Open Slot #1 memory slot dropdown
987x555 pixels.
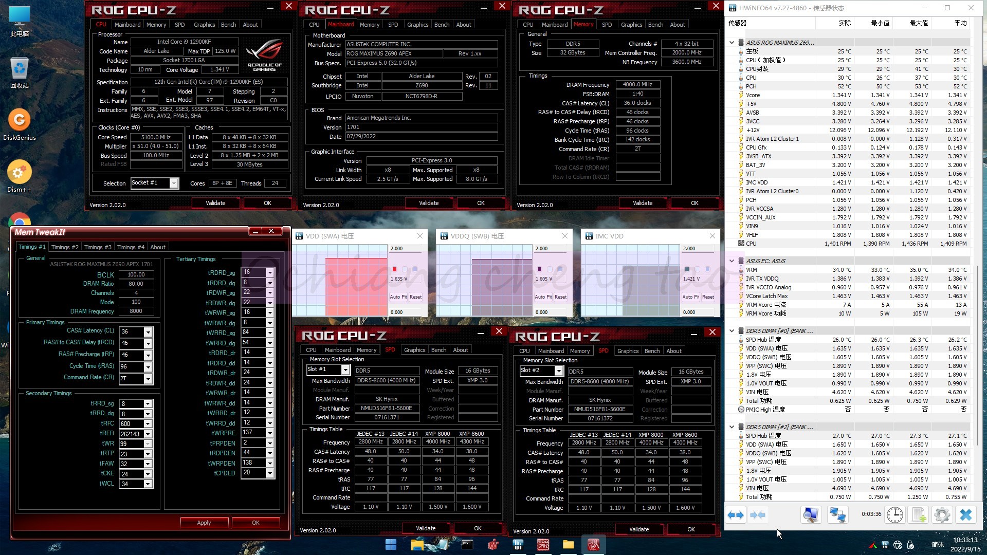point(345,370)
